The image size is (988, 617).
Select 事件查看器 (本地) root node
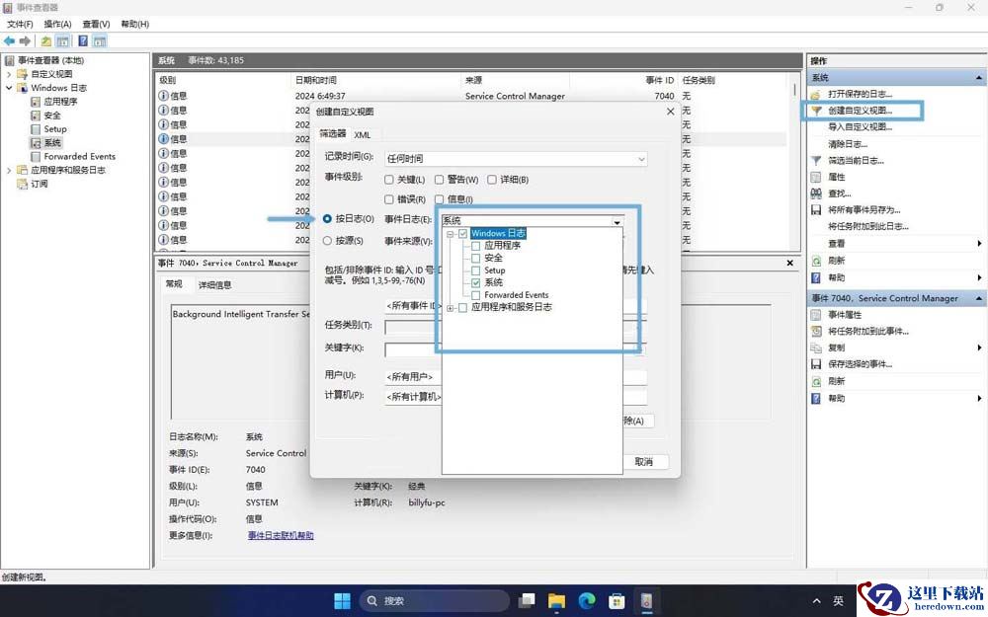pos(50,60)
